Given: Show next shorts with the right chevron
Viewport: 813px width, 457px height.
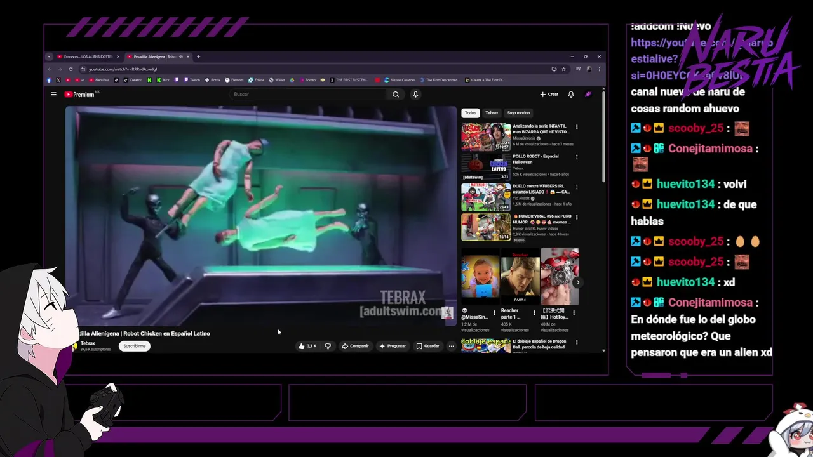Looking at the screenshot, I should pos(577,282).
